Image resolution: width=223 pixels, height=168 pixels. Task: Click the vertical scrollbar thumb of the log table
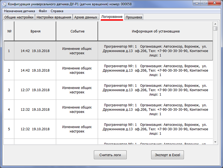tap(215, 28)
